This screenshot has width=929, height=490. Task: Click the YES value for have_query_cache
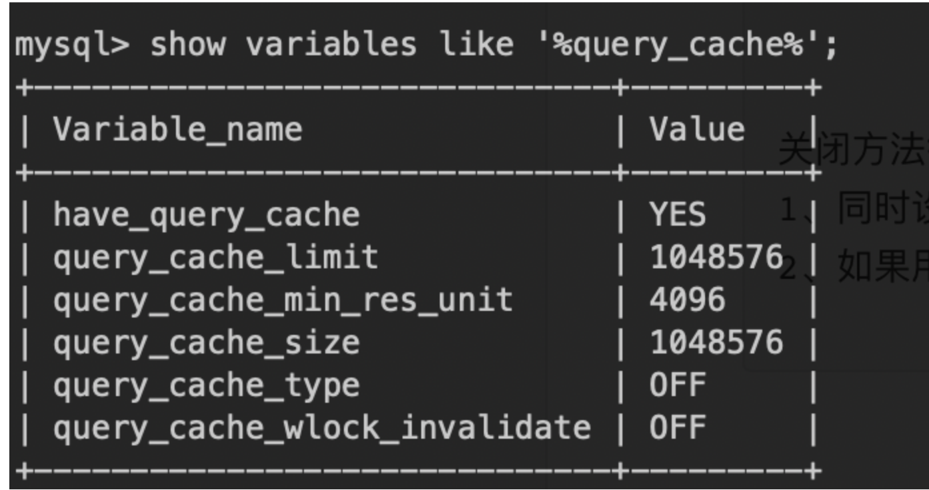coord(678,215)
